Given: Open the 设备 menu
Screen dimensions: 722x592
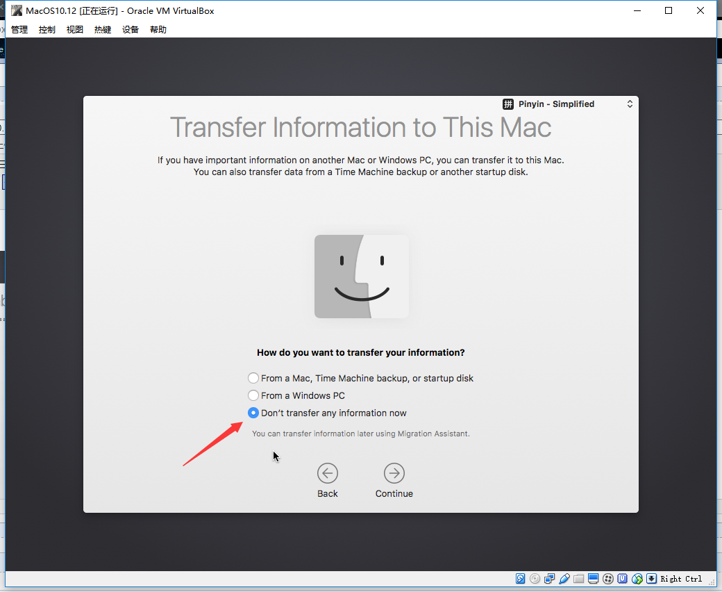Looking at the screenshot, I should (x=131, y=29).
